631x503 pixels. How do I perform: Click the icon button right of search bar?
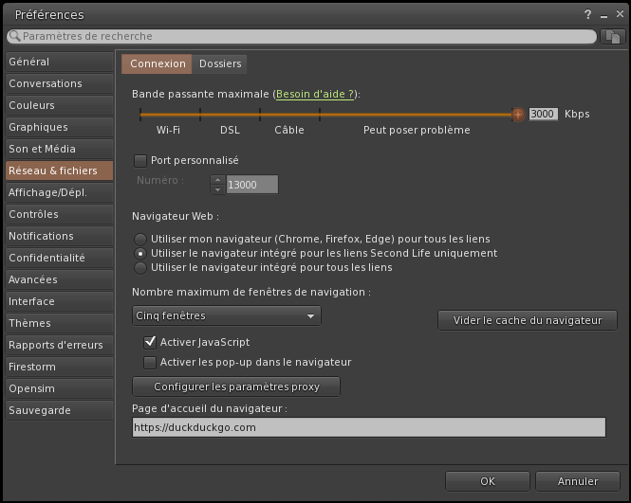point(612,36)
